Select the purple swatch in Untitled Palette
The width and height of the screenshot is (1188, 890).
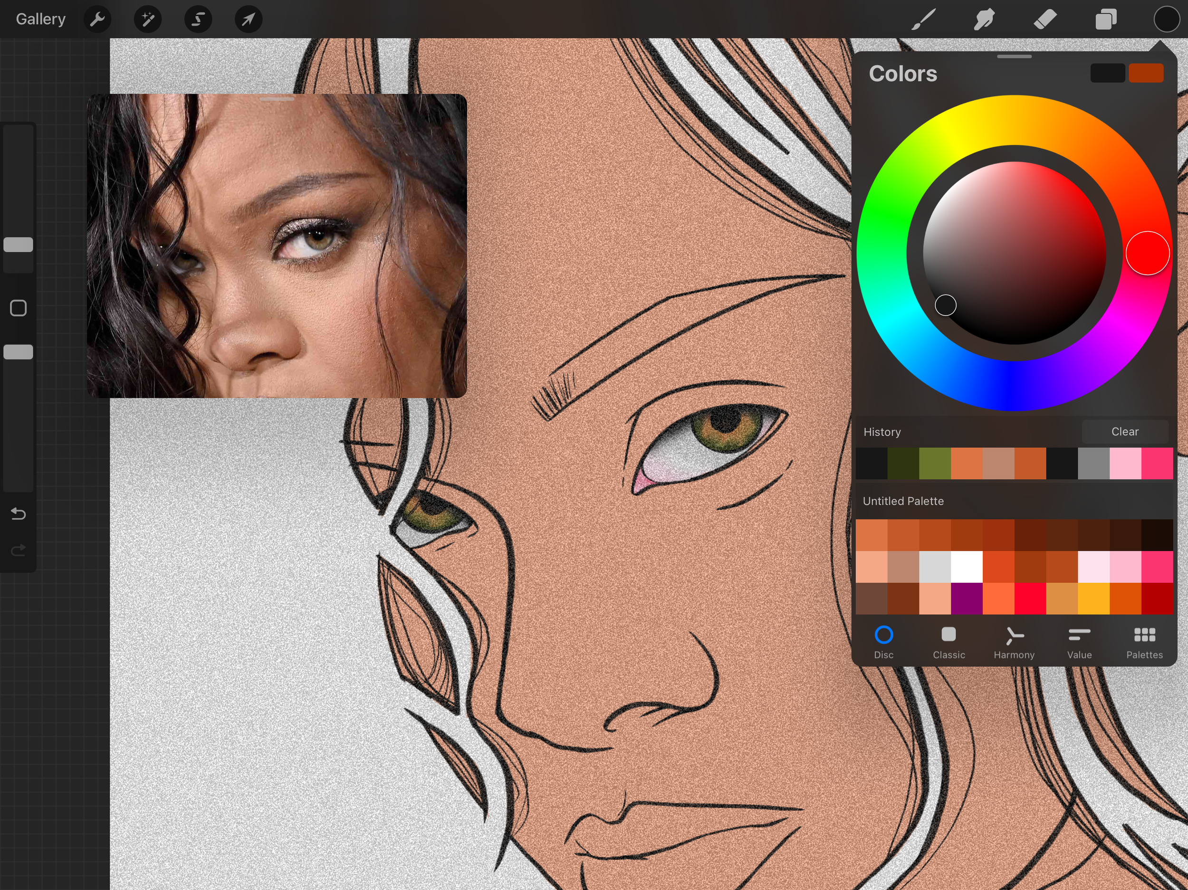966,598
